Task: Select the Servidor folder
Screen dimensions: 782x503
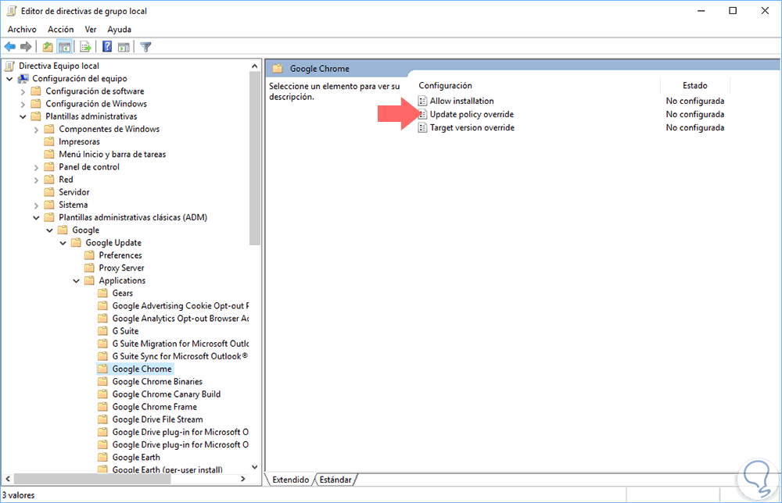Action: coord(74,192)
